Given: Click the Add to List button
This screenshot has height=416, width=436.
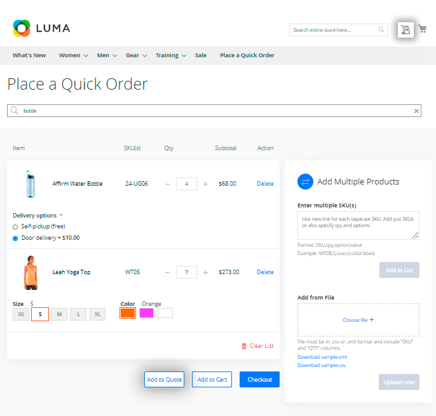Looking at the screenshot, I should (x=399, y=270).
